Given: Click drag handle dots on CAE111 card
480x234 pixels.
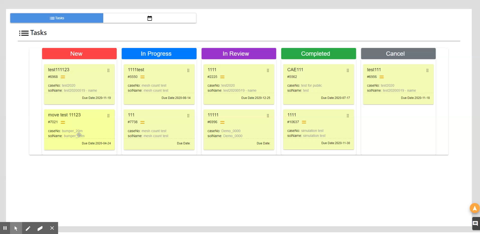Looking at the screenshot, I should click(x=348, y=70).
